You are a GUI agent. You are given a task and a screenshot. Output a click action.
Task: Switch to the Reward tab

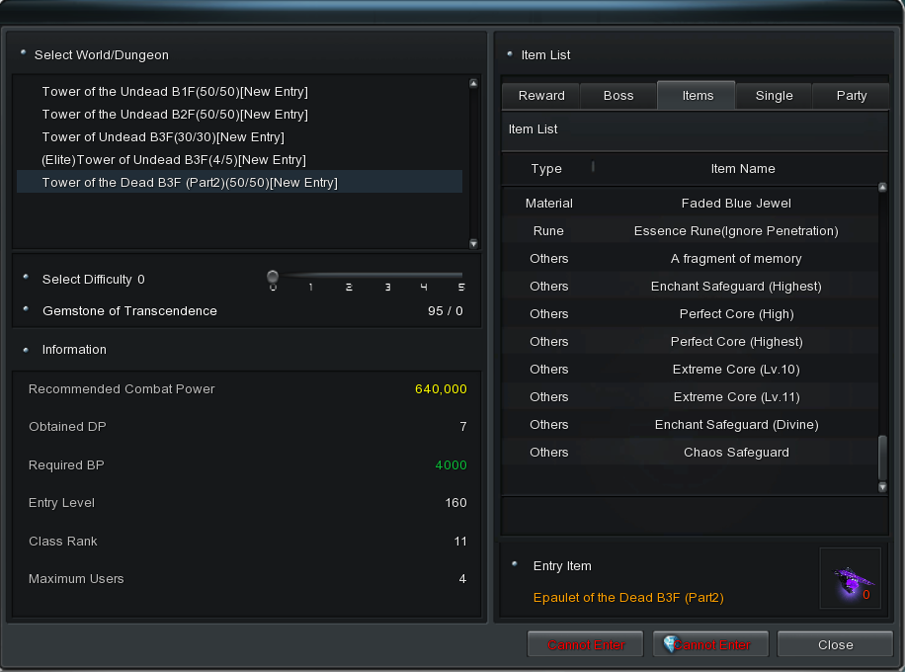(541, 96)
